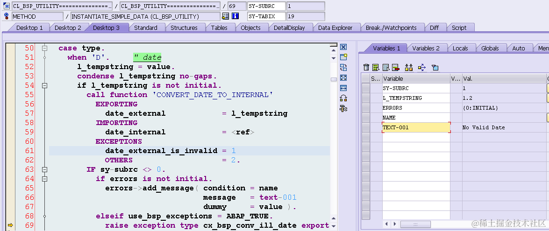
Task: Click the SY-TABIX field in header
Action: coord(266,16)
